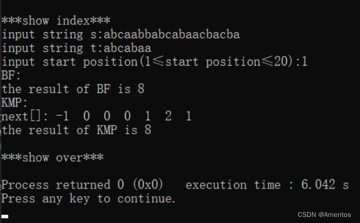
Task: Click 'Process returned 0 (0x0)' text
Action: pyautogui.click(x=82, y=185)
